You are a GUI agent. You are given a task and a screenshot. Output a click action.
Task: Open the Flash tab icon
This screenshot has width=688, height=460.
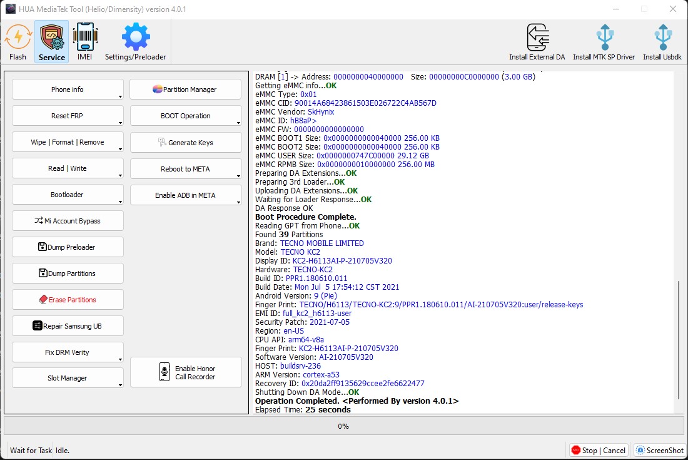point(18,38)
